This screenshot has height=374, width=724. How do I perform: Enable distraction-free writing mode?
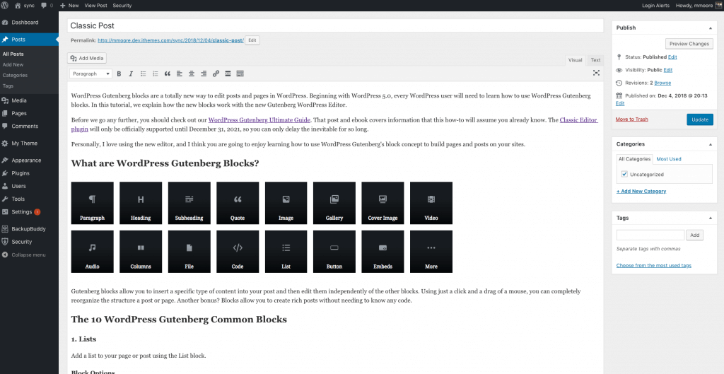click(596, 73)
